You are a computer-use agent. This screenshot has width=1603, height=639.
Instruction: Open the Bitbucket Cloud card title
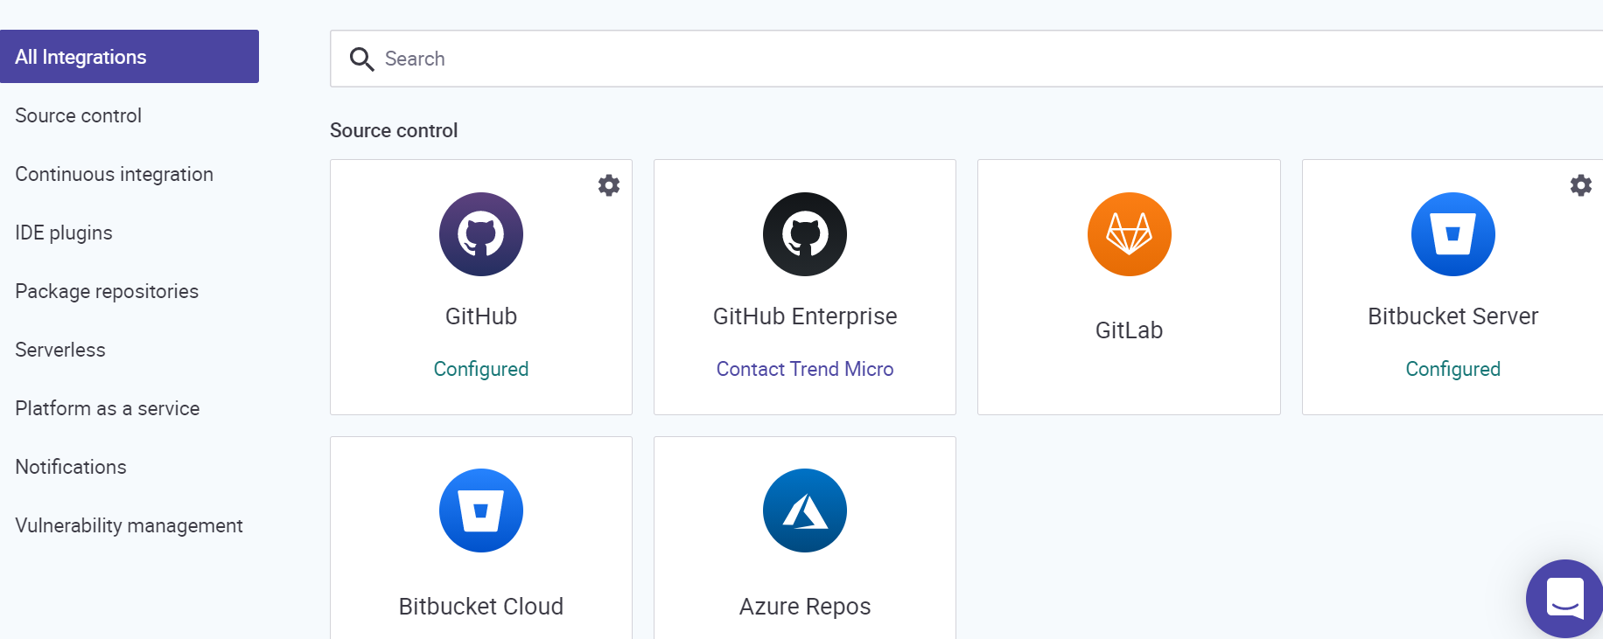(481, 606)
